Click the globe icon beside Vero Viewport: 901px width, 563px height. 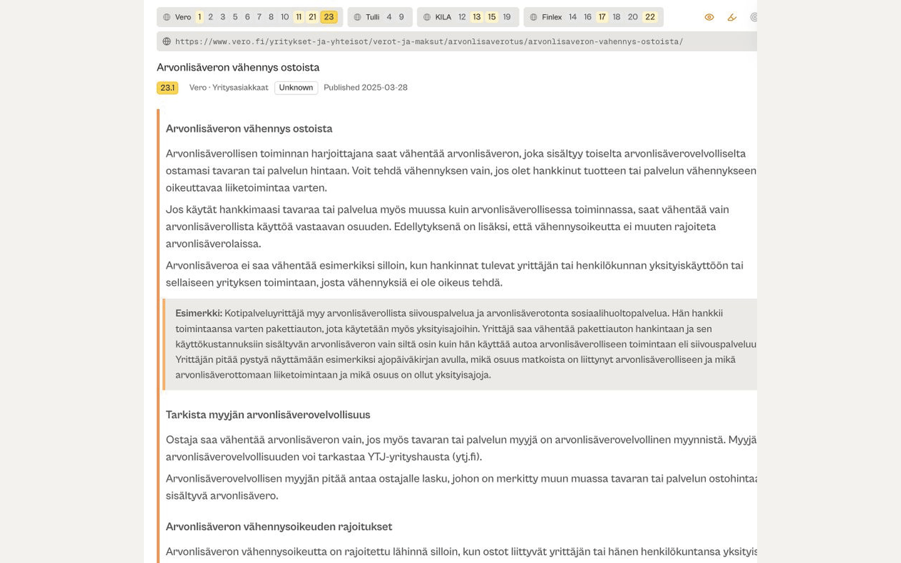[166, 18]
